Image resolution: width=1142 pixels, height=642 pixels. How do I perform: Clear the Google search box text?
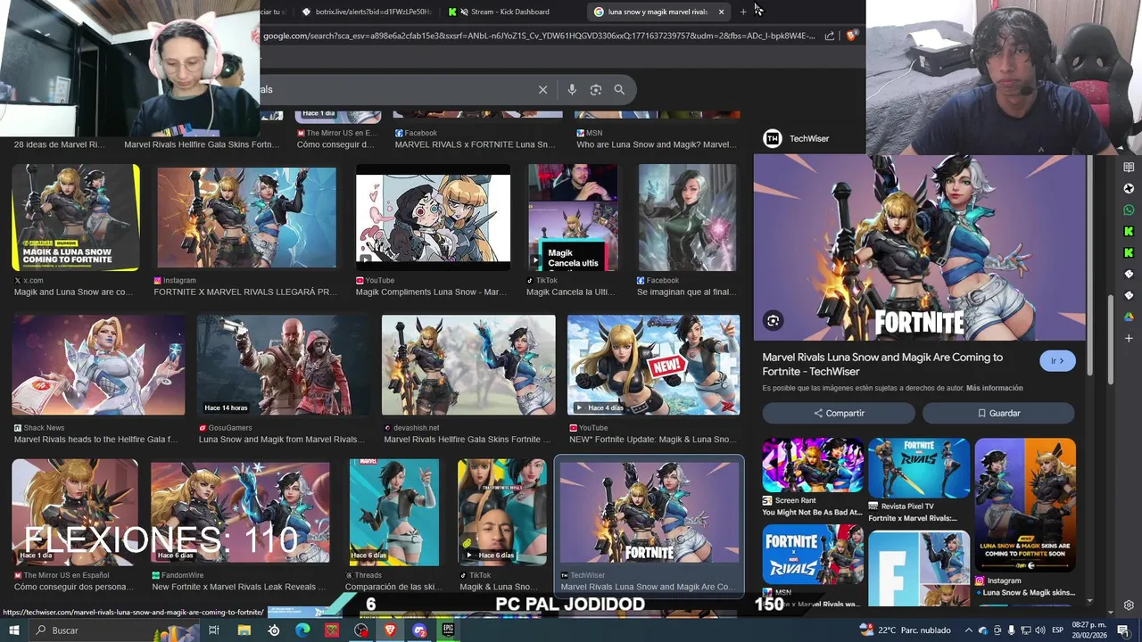tap(542, 89)
